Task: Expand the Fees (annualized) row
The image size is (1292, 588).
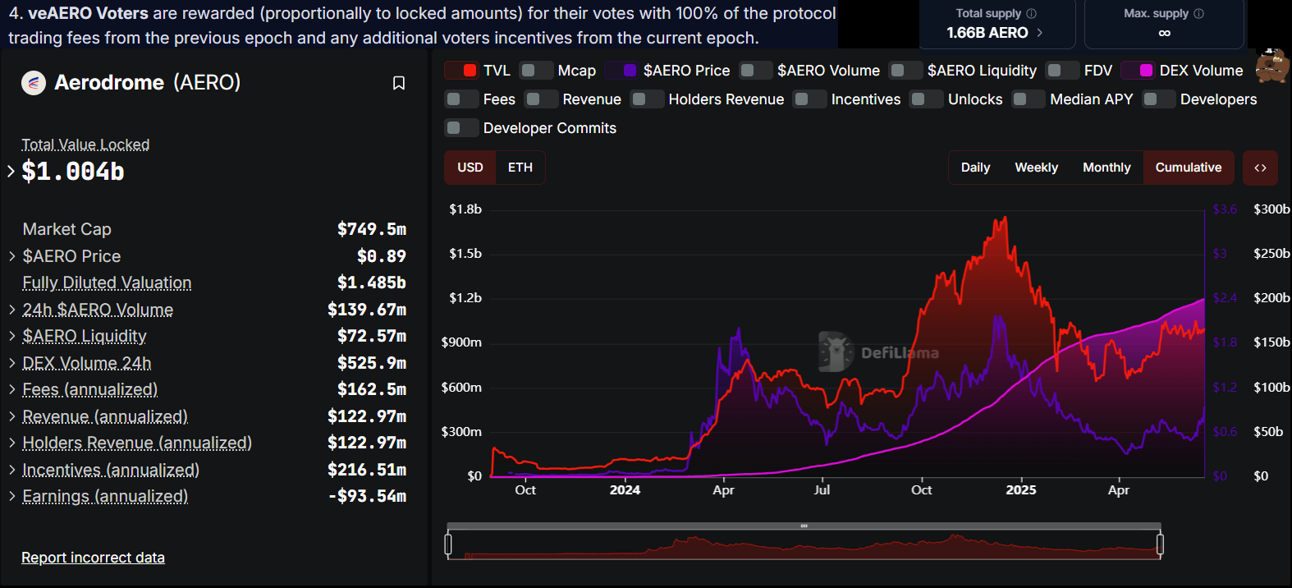Action: [12, 389]
